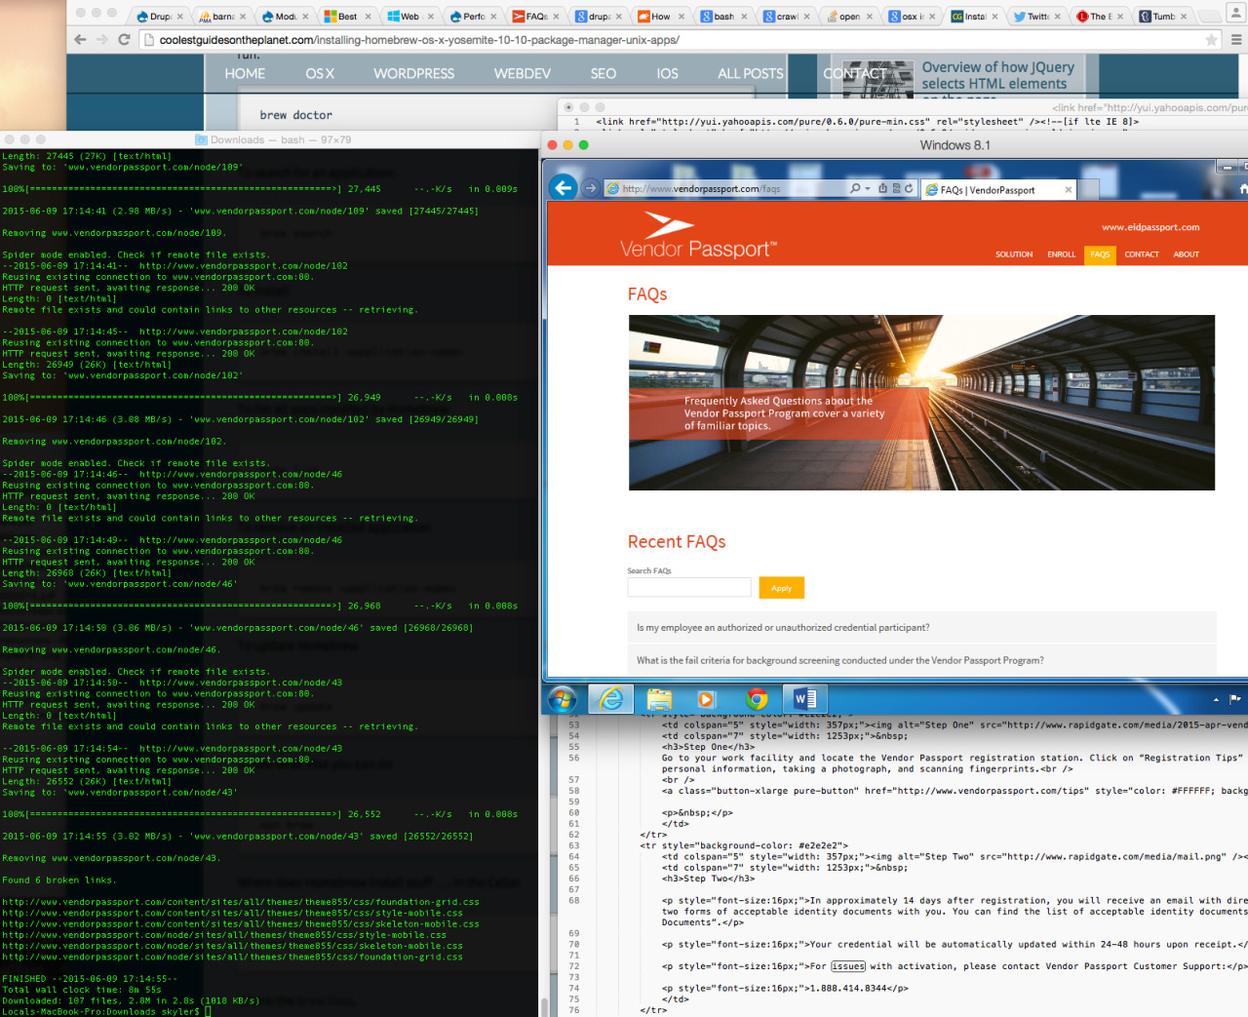Launch Windows Media Player from the taskbar
This screenshot has height=1017, width=1248.
click(707, 699)
